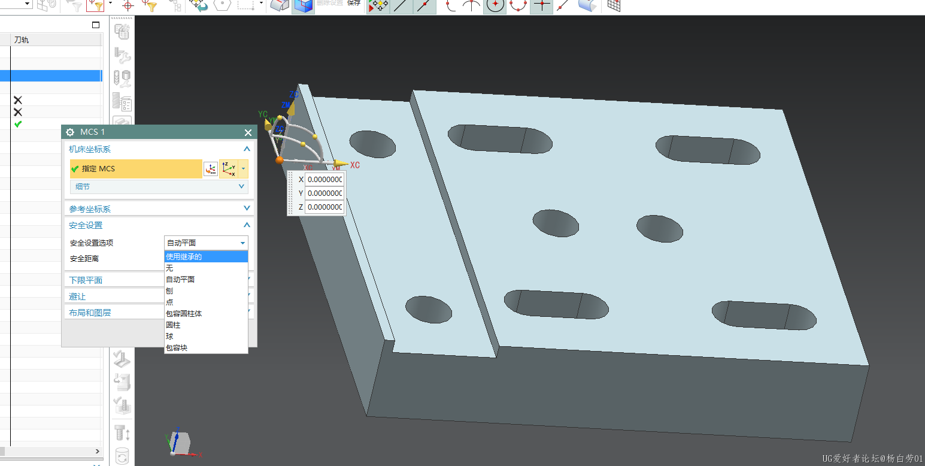925x466 pixels.
Task: Click the 指定 MCS highlighted button
Action: (x=136, y=169)
